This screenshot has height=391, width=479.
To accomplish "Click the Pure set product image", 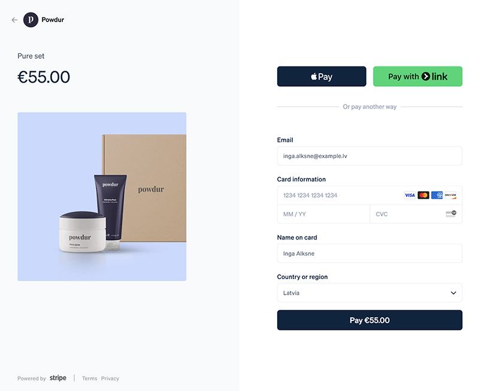I will pyautogui.click(x=102, y=196).
